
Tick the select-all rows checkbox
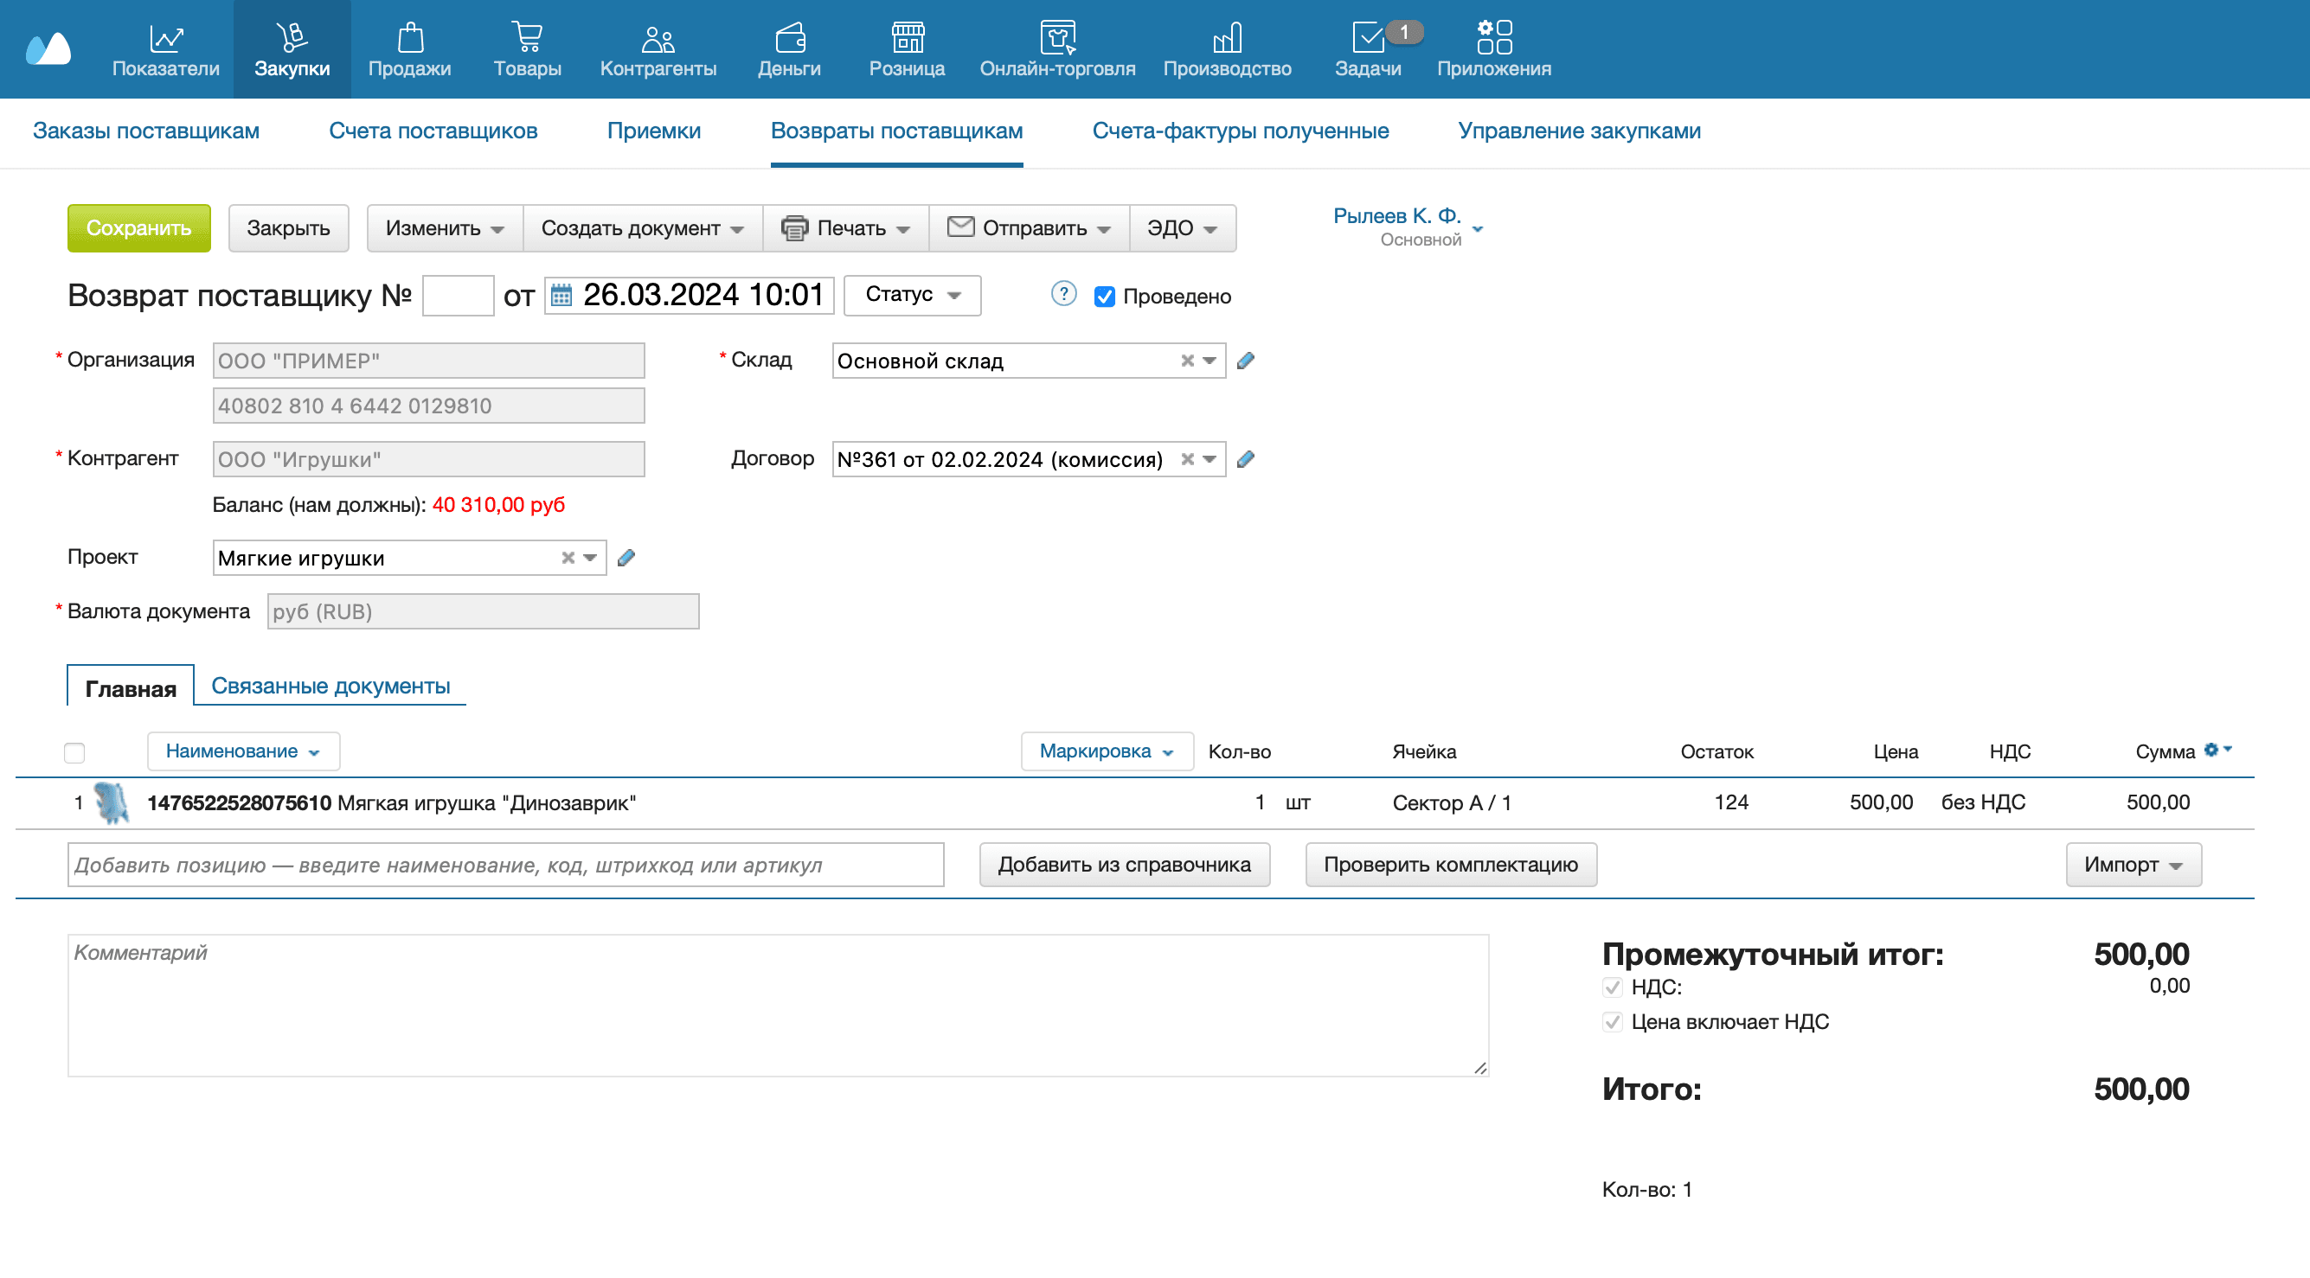click(x=74, y=752)
